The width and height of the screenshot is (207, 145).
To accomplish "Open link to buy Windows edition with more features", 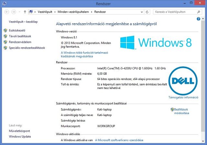I will 84,54.
